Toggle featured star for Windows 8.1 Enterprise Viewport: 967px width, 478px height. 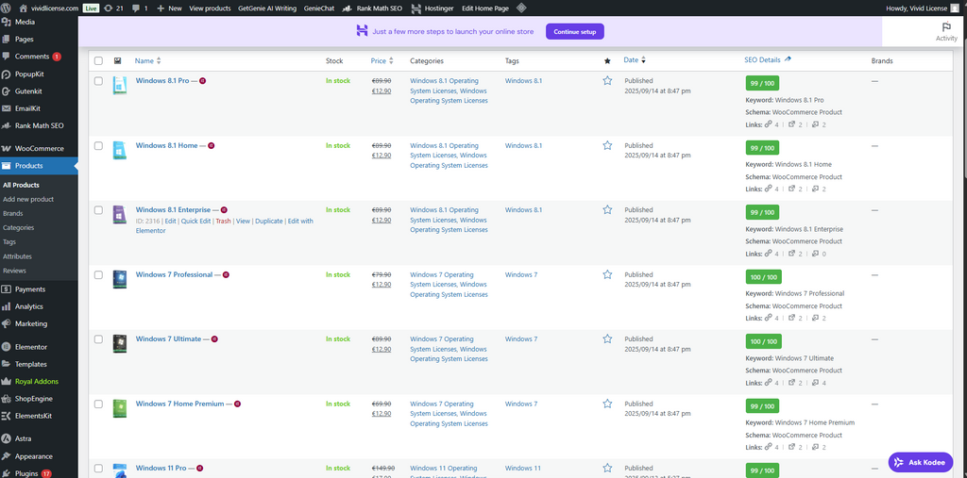[x=607, y=209]
